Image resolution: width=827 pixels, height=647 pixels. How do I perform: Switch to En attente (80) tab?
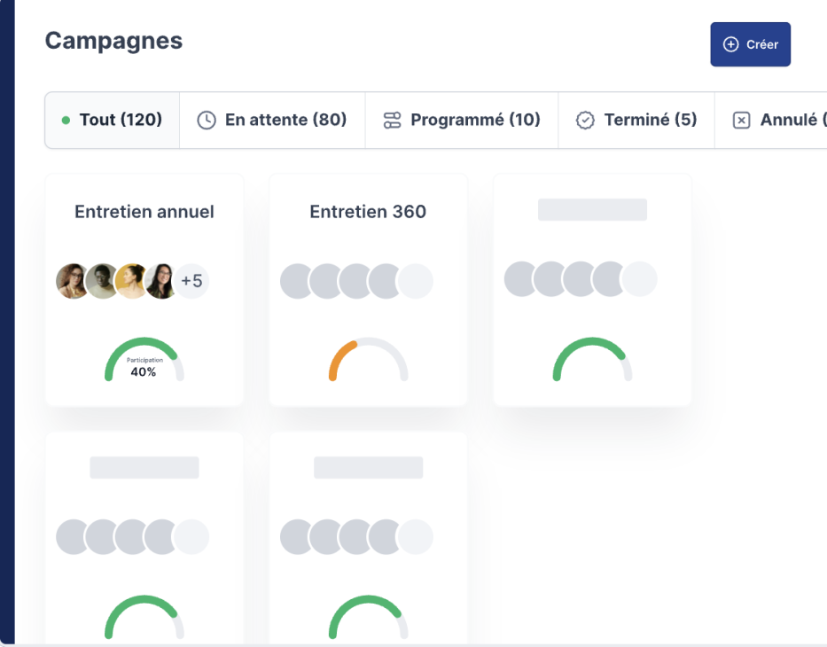[285, 121]
